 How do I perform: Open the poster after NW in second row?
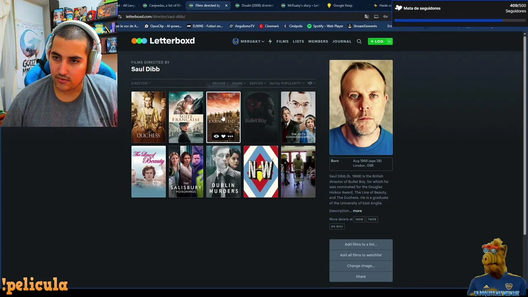(x=298, y=172)
